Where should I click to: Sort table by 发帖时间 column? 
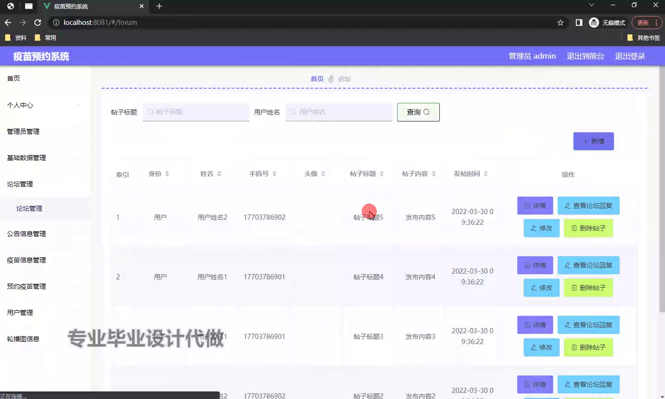pos(485,174)
